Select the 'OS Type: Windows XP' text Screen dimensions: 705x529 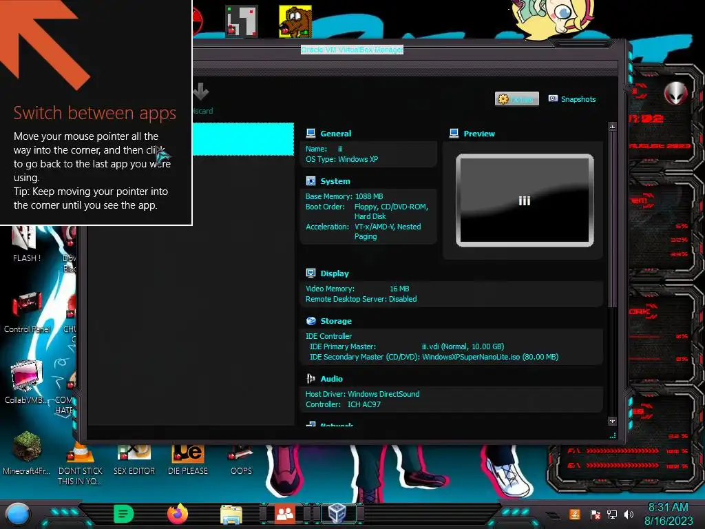click(341, 159)
